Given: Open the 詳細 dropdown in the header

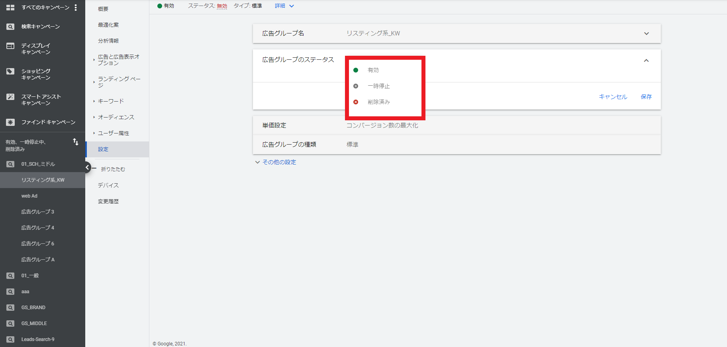Looking at the screenshot, I should pyautogui.click(x=284, y=6).
